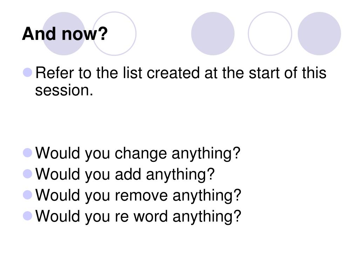The image size is (359, 269).
Task: Select the bullet before 'Refer to the list'
Action: tap(28, 72)
